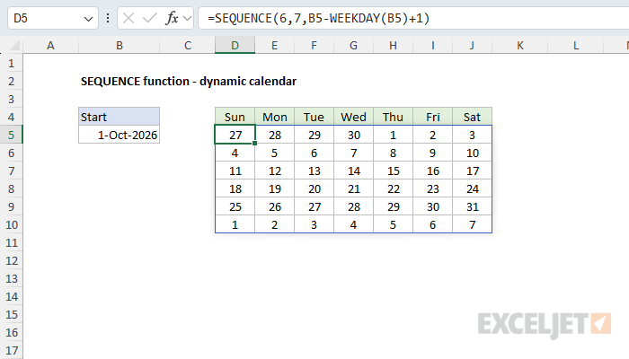Select column A header
Viewport: 629px width, 359px height.
click(50, 45)
